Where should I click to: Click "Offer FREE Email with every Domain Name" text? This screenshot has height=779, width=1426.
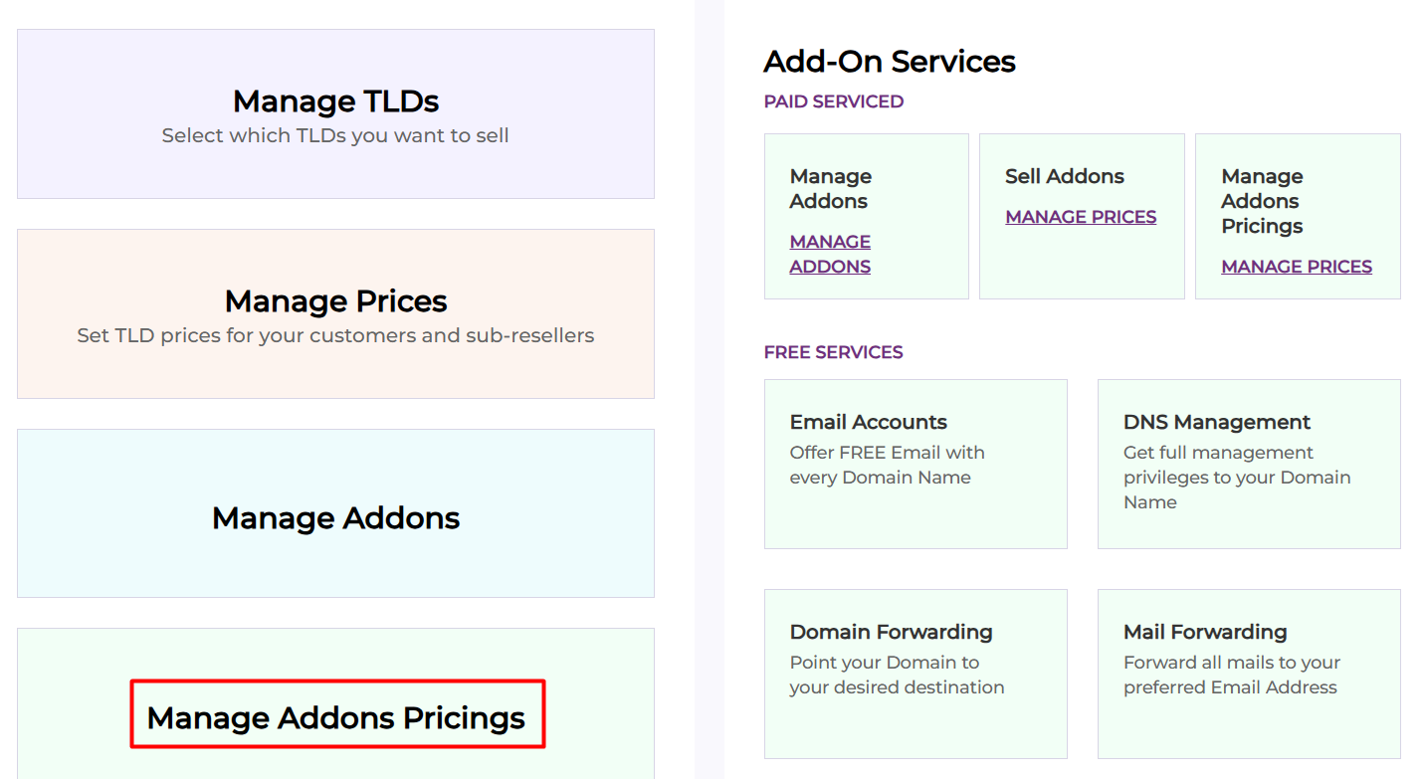(x=887, y=465)
